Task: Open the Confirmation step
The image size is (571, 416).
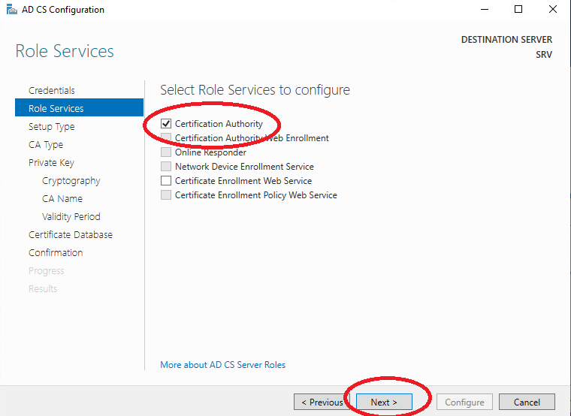Action: click(56, 252)
